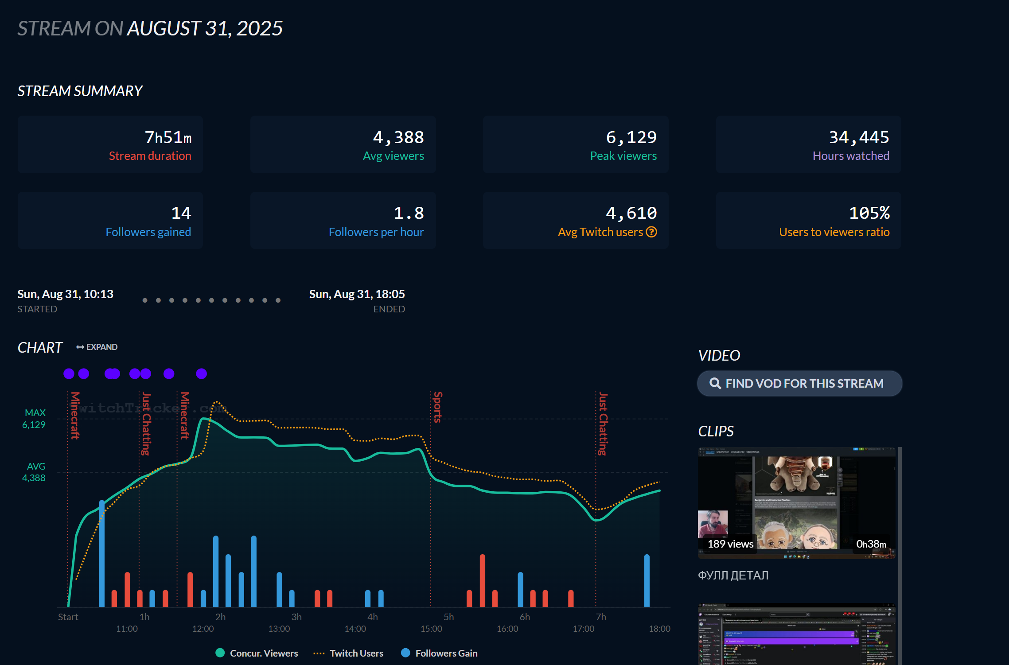This screenshot has height=665, width=1009.
Task: Click the first Minecraft category marker label
Action: point(75,415)
